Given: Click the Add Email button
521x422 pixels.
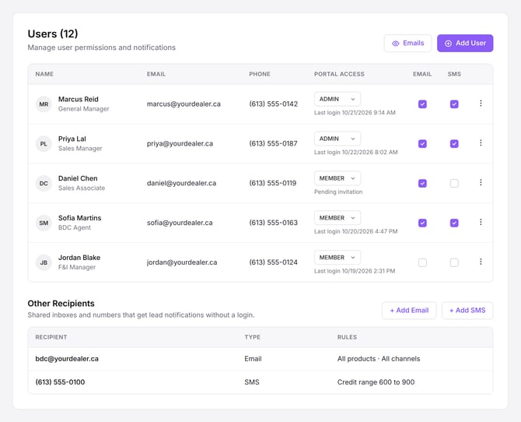Looking at the screenshot, I should point(409,311).
